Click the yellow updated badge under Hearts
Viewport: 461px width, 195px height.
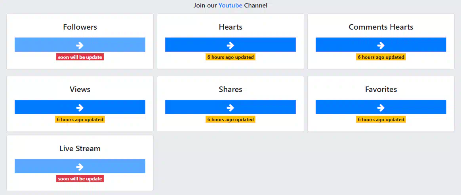pyautogui.click(x=230, y=57)
